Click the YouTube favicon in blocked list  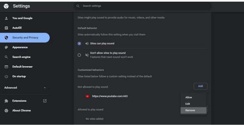point(88,96)
